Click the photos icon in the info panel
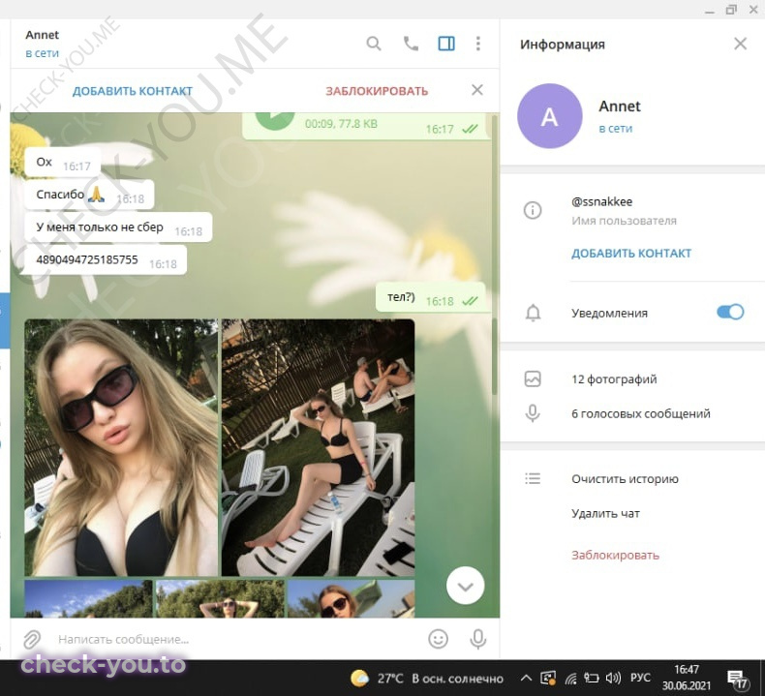 (533, 378)
